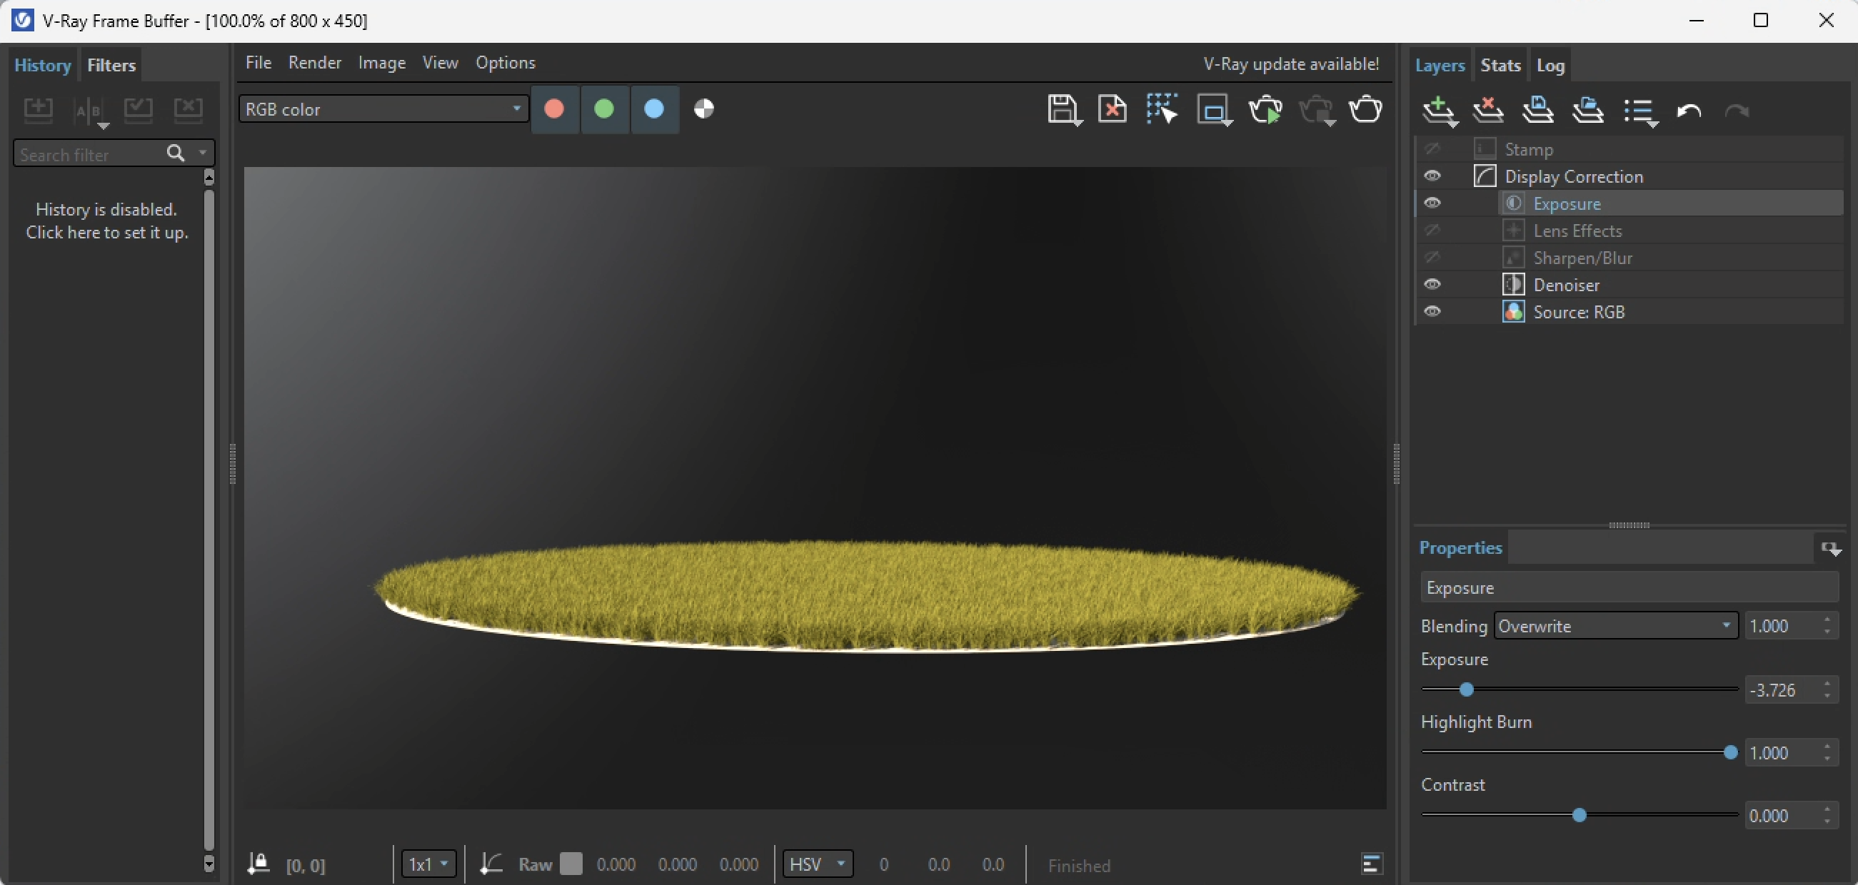Open the Render menu

(314, 63)
